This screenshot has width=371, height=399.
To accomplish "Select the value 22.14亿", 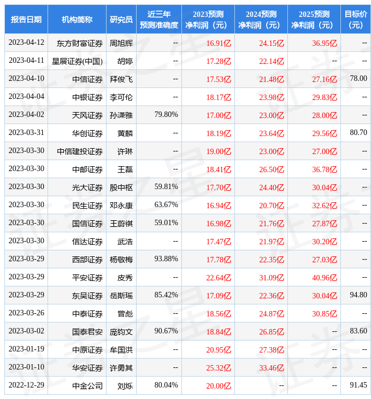I will coord(272,61).
